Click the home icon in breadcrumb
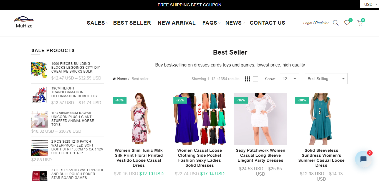379x182 pixels. coord(114,79)
